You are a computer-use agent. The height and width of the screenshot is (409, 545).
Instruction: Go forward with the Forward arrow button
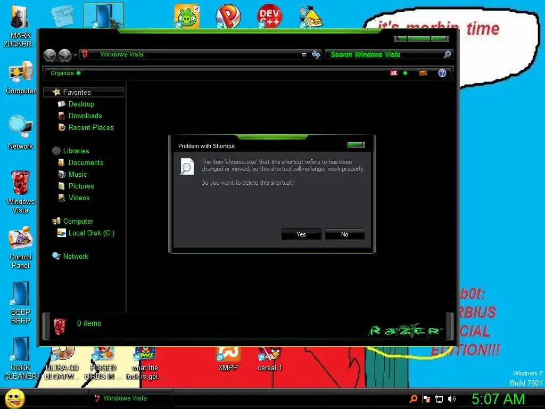pyautogui.click(x=64, y=55)
